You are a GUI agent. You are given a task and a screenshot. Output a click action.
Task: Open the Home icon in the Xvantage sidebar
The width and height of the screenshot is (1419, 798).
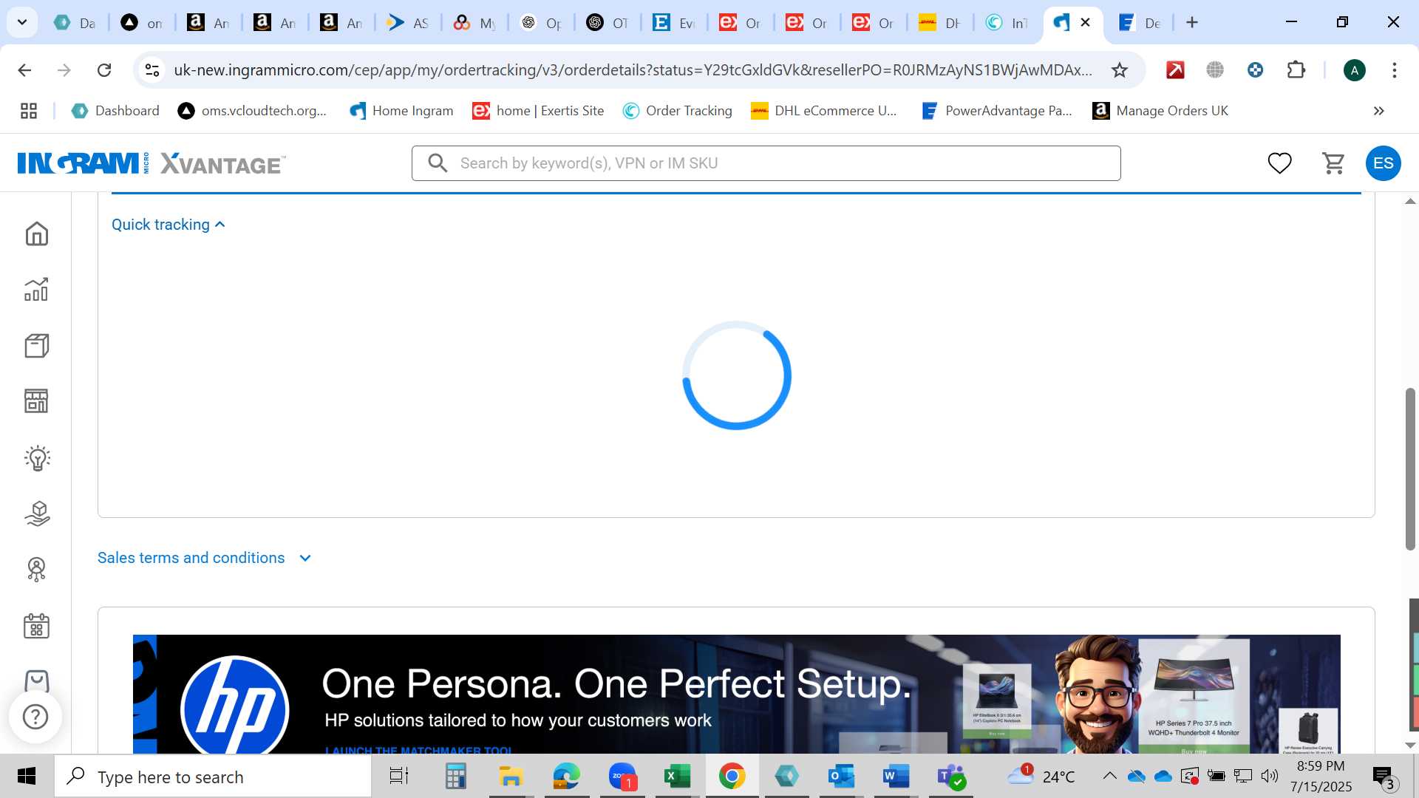coord(36,234)
